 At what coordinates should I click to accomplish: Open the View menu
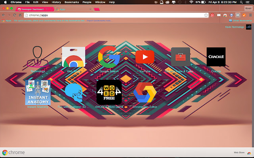click(45, 2)
